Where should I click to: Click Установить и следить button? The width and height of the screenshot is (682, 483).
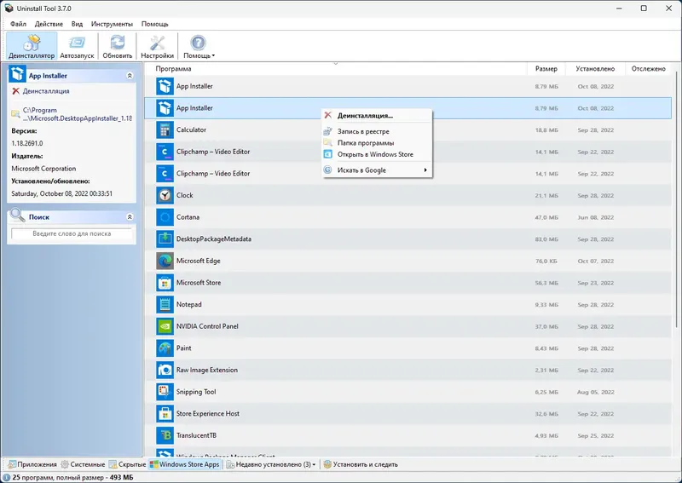click(x=361, y=464)
